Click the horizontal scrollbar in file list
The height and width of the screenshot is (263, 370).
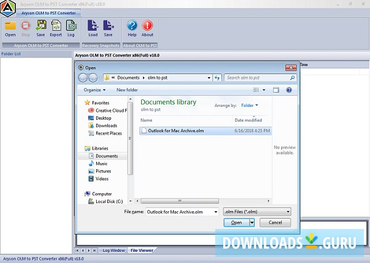coord(180,201)
